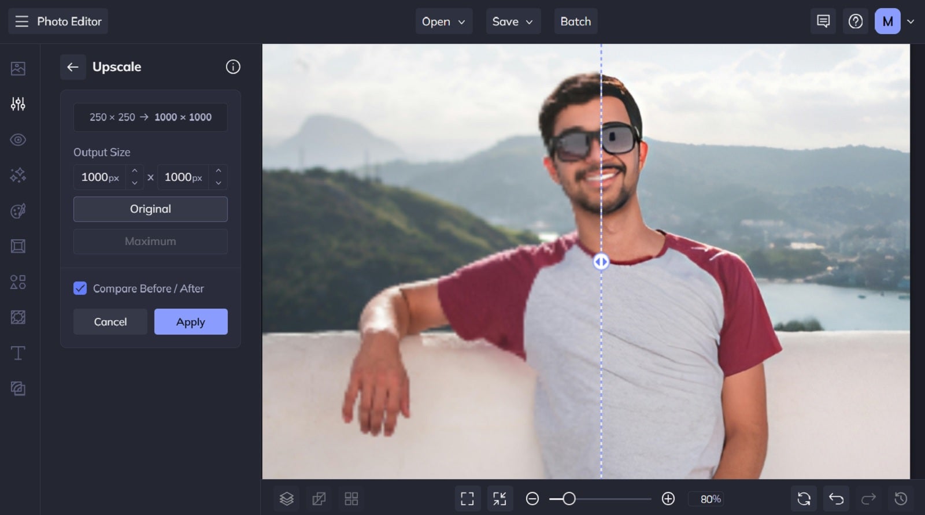Open the history clock icon
This screenshot has height=515, width=925.
point(901,499)
